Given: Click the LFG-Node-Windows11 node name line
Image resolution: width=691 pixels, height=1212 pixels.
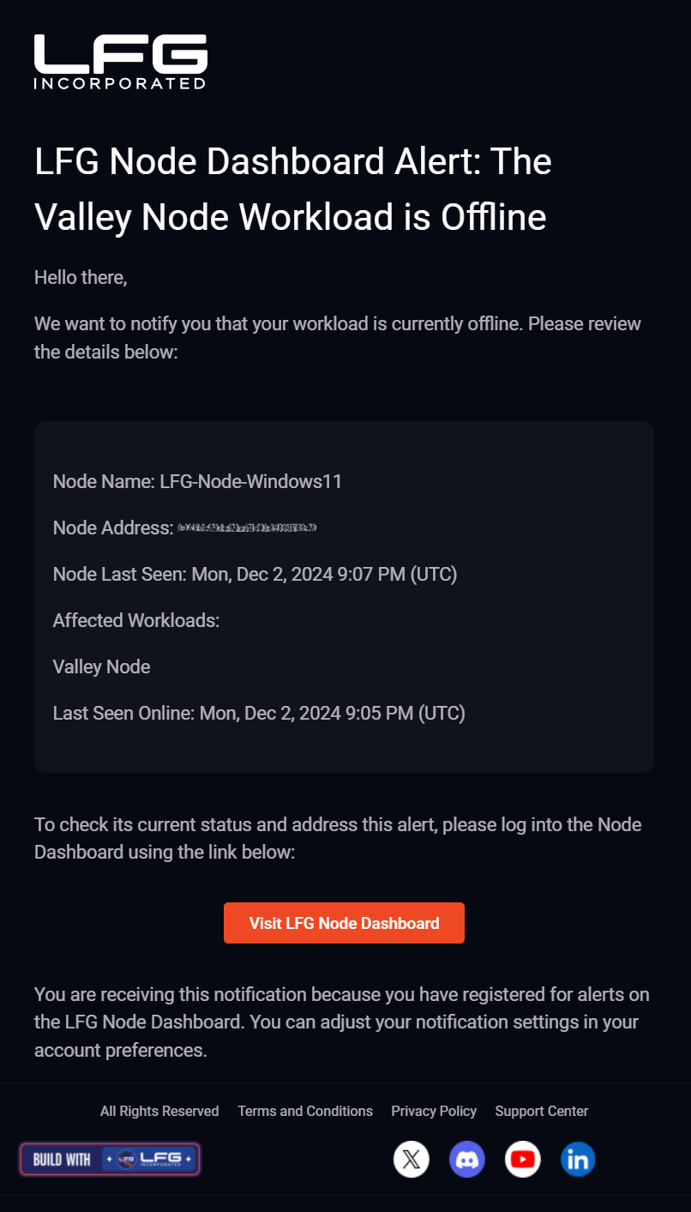Looking at the screenshot, I should [198, 481].
